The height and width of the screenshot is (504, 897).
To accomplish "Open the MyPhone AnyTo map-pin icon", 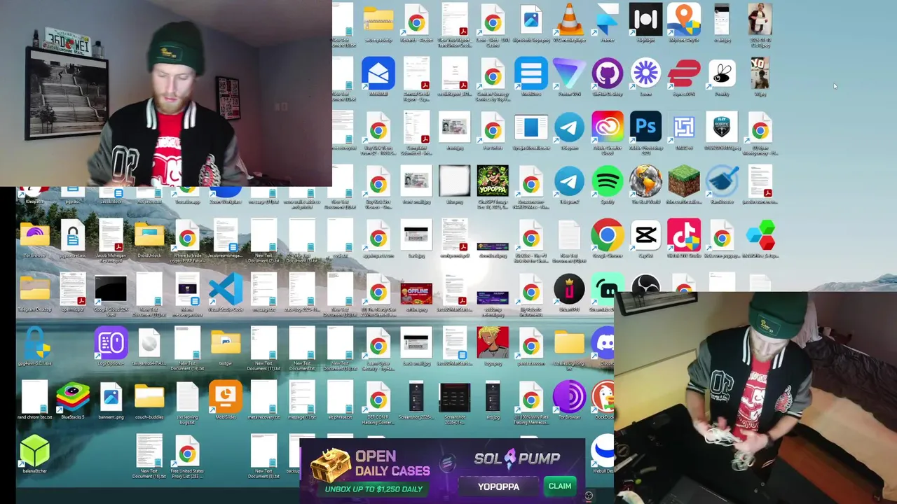I will pyautogui.click(x=683, y=20).
